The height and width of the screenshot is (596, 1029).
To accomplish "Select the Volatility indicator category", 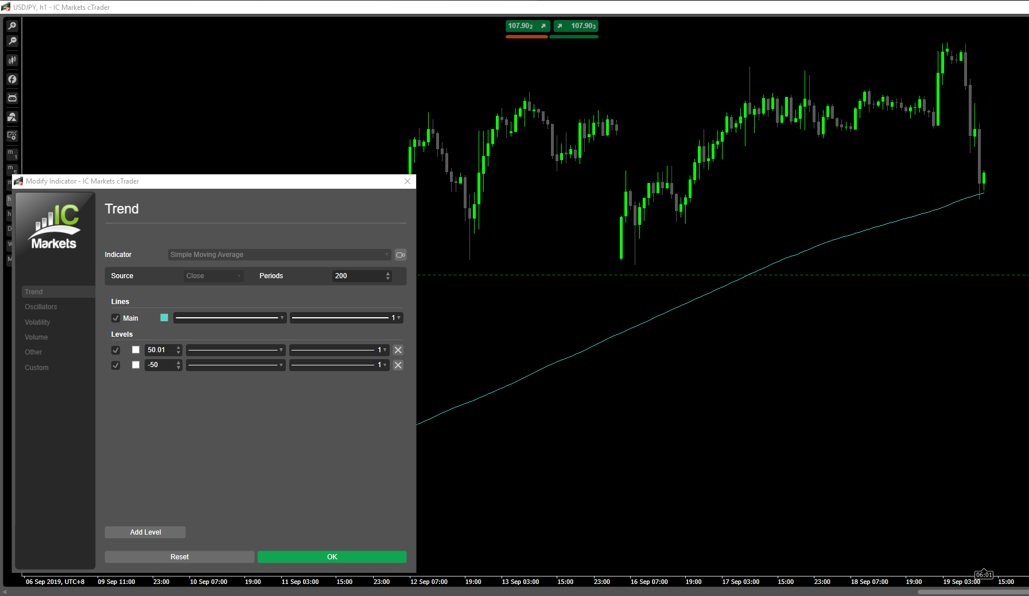I will (x=37, y=322).
